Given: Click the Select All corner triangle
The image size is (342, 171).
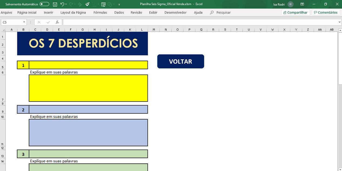Looking at the screenshot, I should tap(3, 30).
